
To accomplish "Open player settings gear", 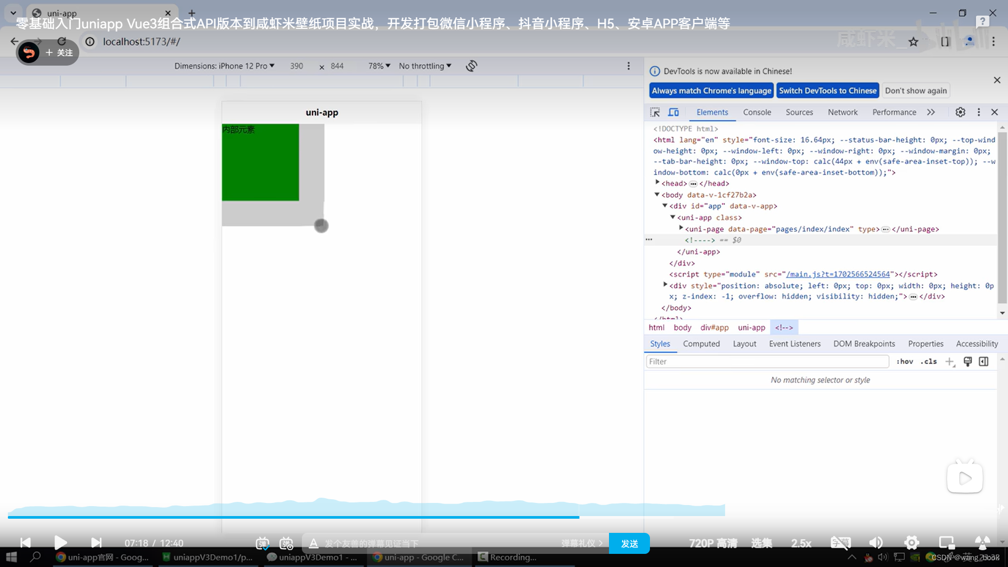I will click(912, 543).
